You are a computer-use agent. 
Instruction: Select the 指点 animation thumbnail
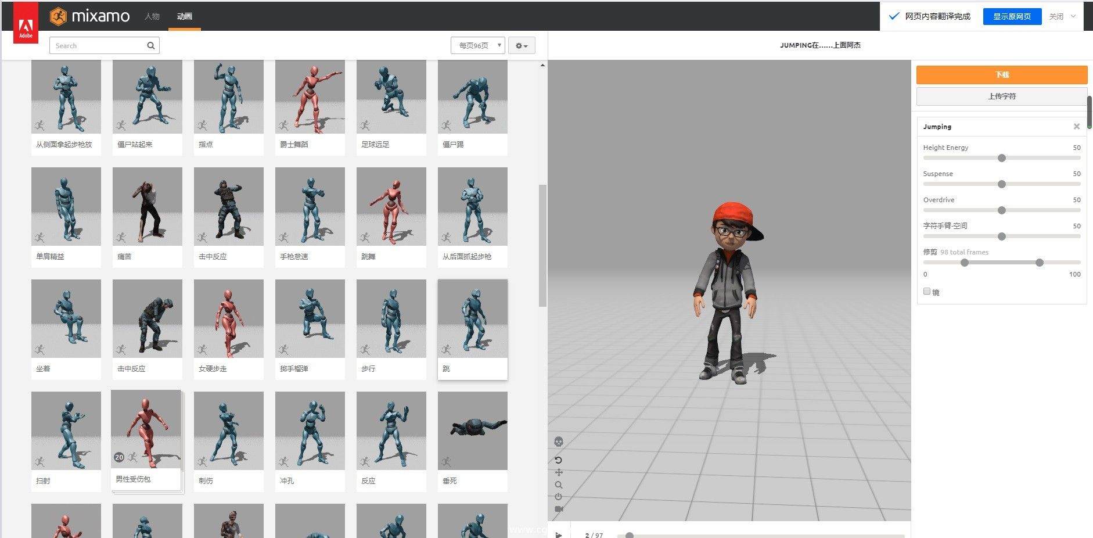tap(229, 96)
